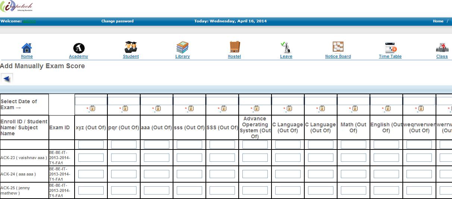Open date picker icon for English column
Image resolution: width=452 pixels, height=199 pixels.
[388, 108]
